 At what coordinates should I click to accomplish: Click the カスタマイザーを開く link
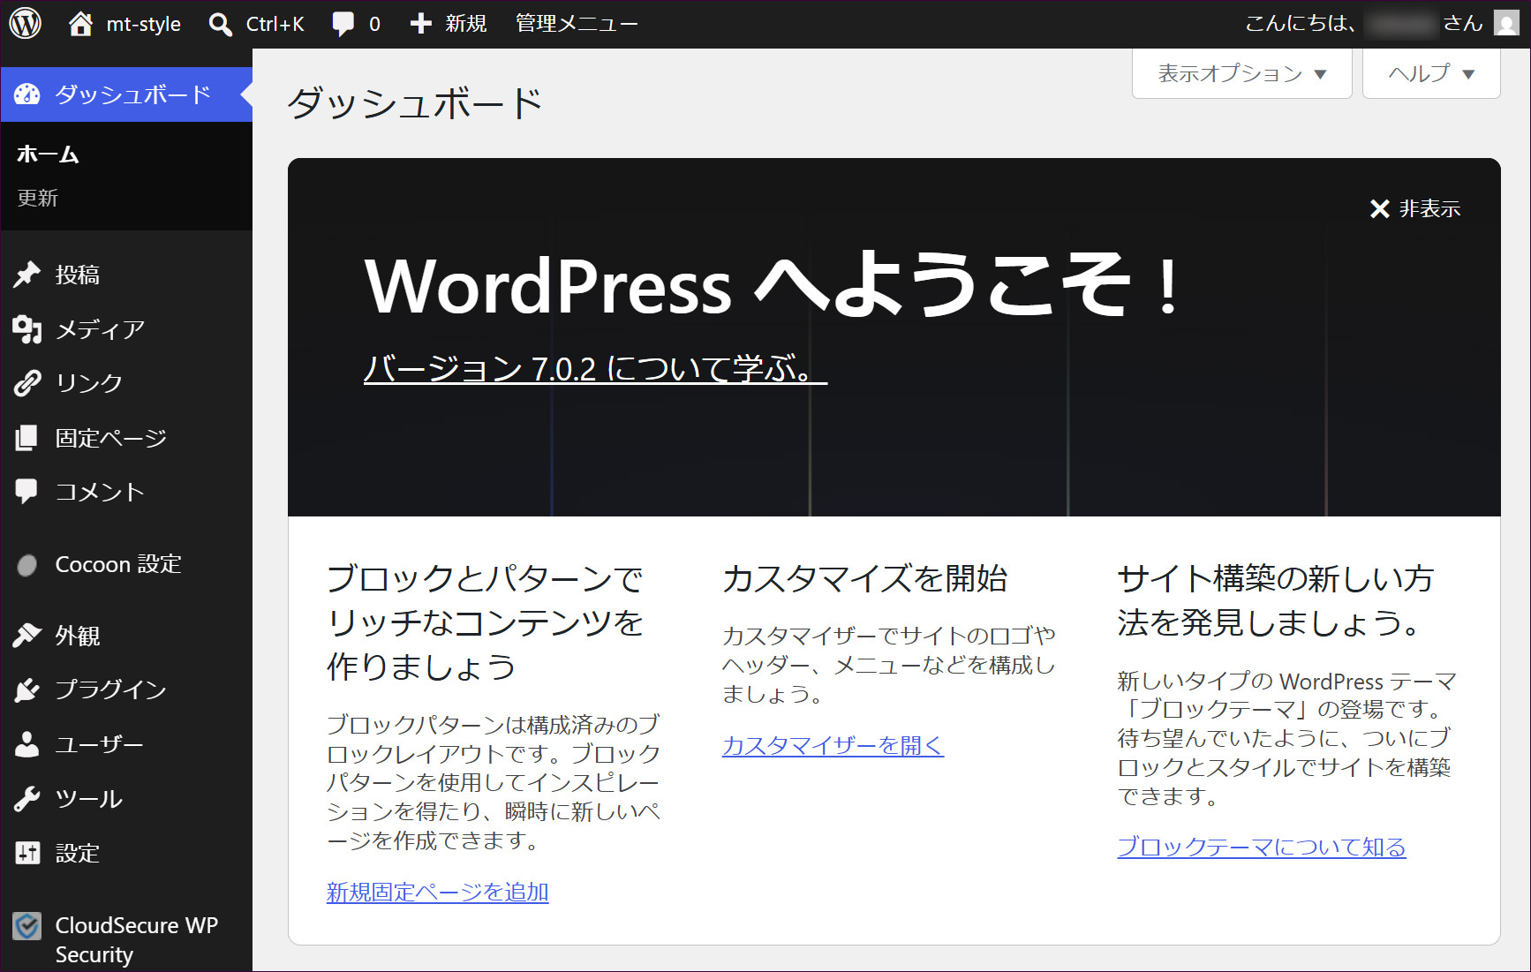833,745
